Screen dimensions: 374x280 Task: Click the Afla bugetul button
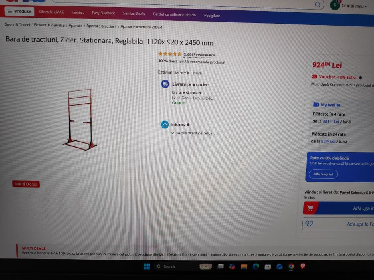(x=323, y=174)
